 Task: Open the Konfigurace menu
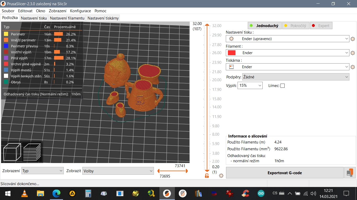80,11
